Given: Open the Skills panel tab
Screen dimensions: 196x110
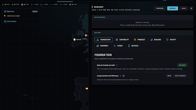Looking at the screenshot, I should click(x=184, y=8).
